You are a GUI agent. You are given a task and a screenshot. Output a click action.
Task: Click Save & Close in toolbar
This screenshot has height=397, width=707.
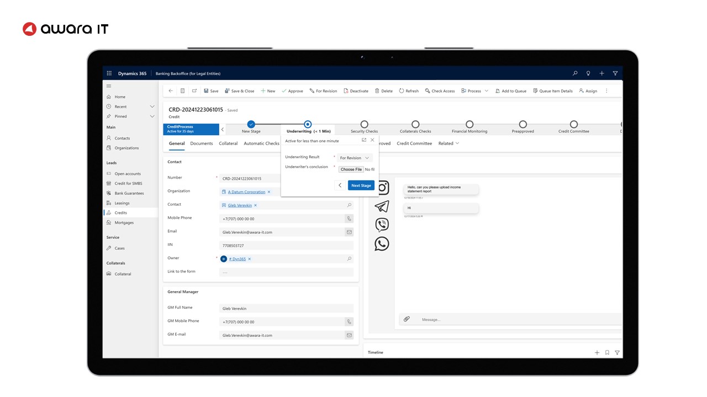click(x=240, y=91)
